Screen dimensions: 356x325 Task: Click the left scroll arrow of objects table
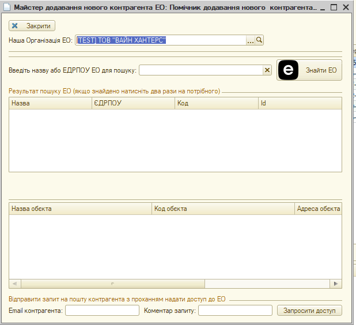pyautogui.click(x=15, y=284)
